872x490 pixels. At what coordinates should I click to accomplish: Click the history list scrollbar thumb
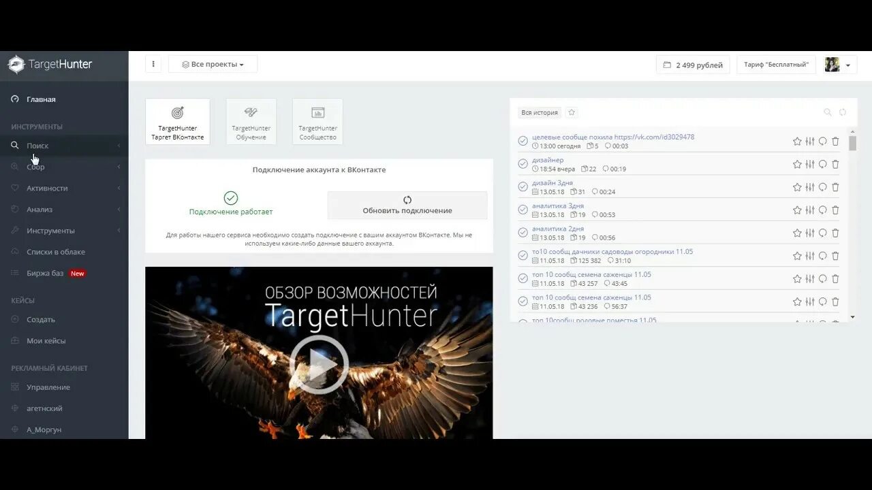(x=853, y=143)
